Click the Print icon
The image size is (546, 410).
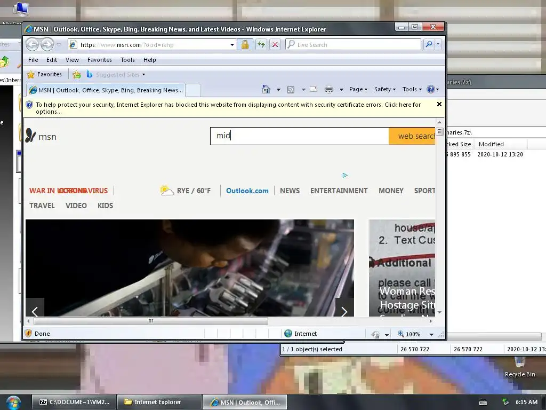point(328,90)
